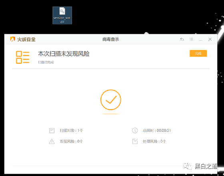Select the version_xor.dll desktop file
The image size is (224, 176).
tap(62, 15)
